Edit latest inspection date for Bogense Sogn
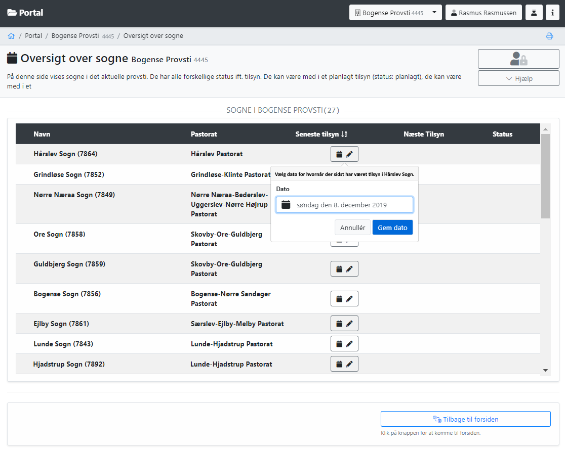Viewport: 565px width, 452px height. click(344, 299)
